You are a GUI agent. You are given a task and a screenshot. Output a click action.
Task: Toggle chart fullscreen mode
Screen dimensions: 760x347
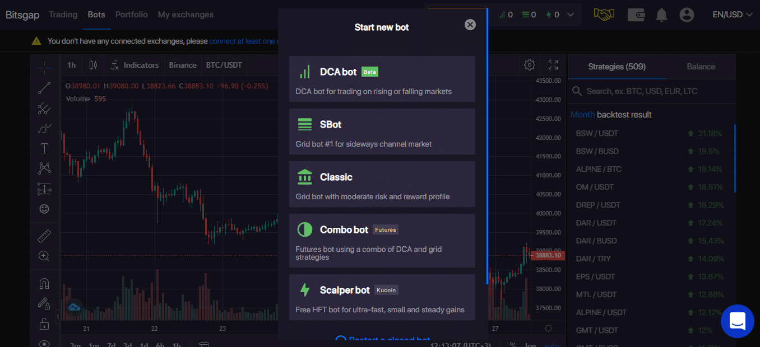pos(553,65)
